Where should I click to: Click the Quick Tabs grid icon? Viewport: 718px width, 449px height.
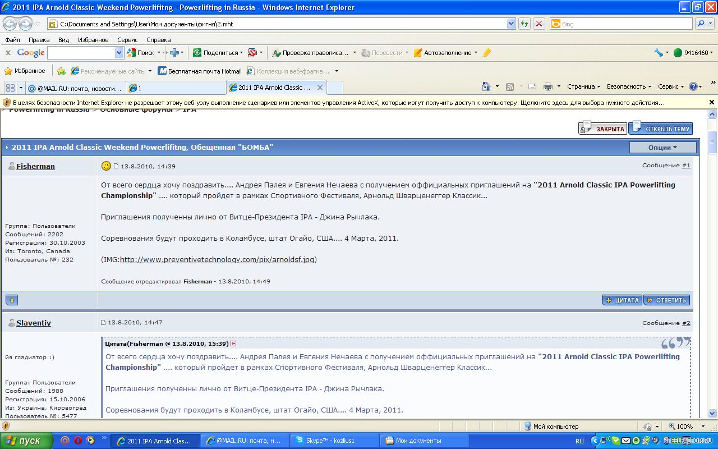(x=10, y=88)
